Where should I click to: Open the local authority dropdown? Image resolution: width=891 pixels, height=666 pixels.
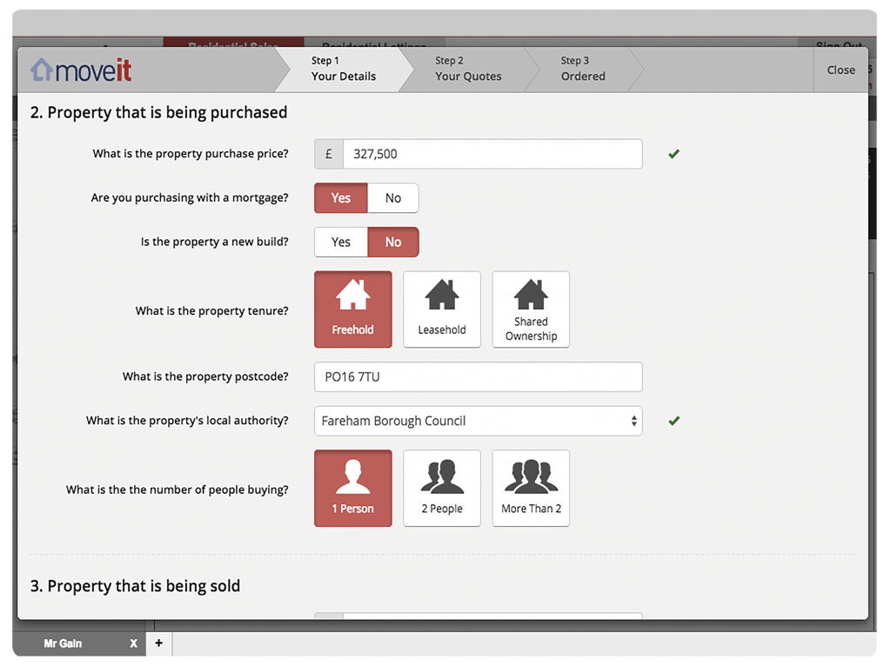click(x=478, y=421)
